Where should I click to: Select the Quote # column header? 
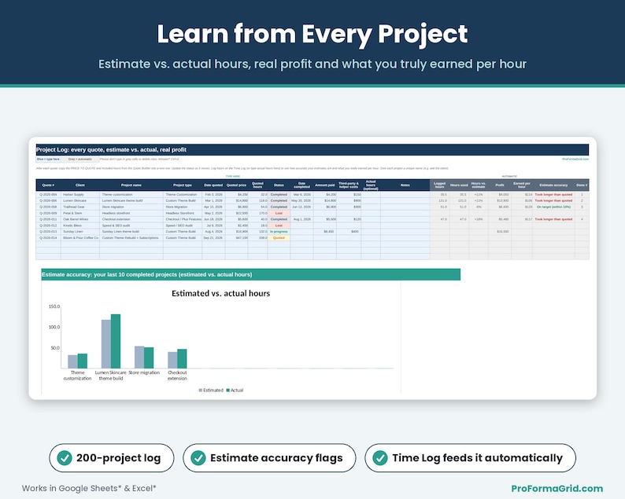[x=48, y=185]
